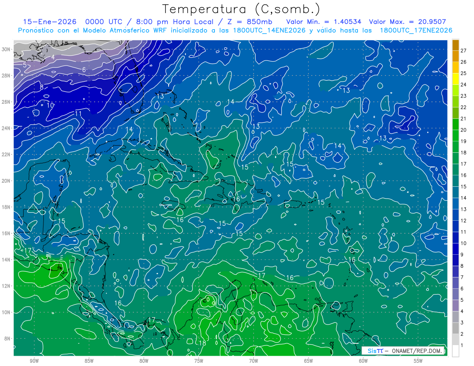Image resolution: width=474 pixels, height=366 pixels.
Task: Click the latitude axis label '10N'
Action: 6,312
